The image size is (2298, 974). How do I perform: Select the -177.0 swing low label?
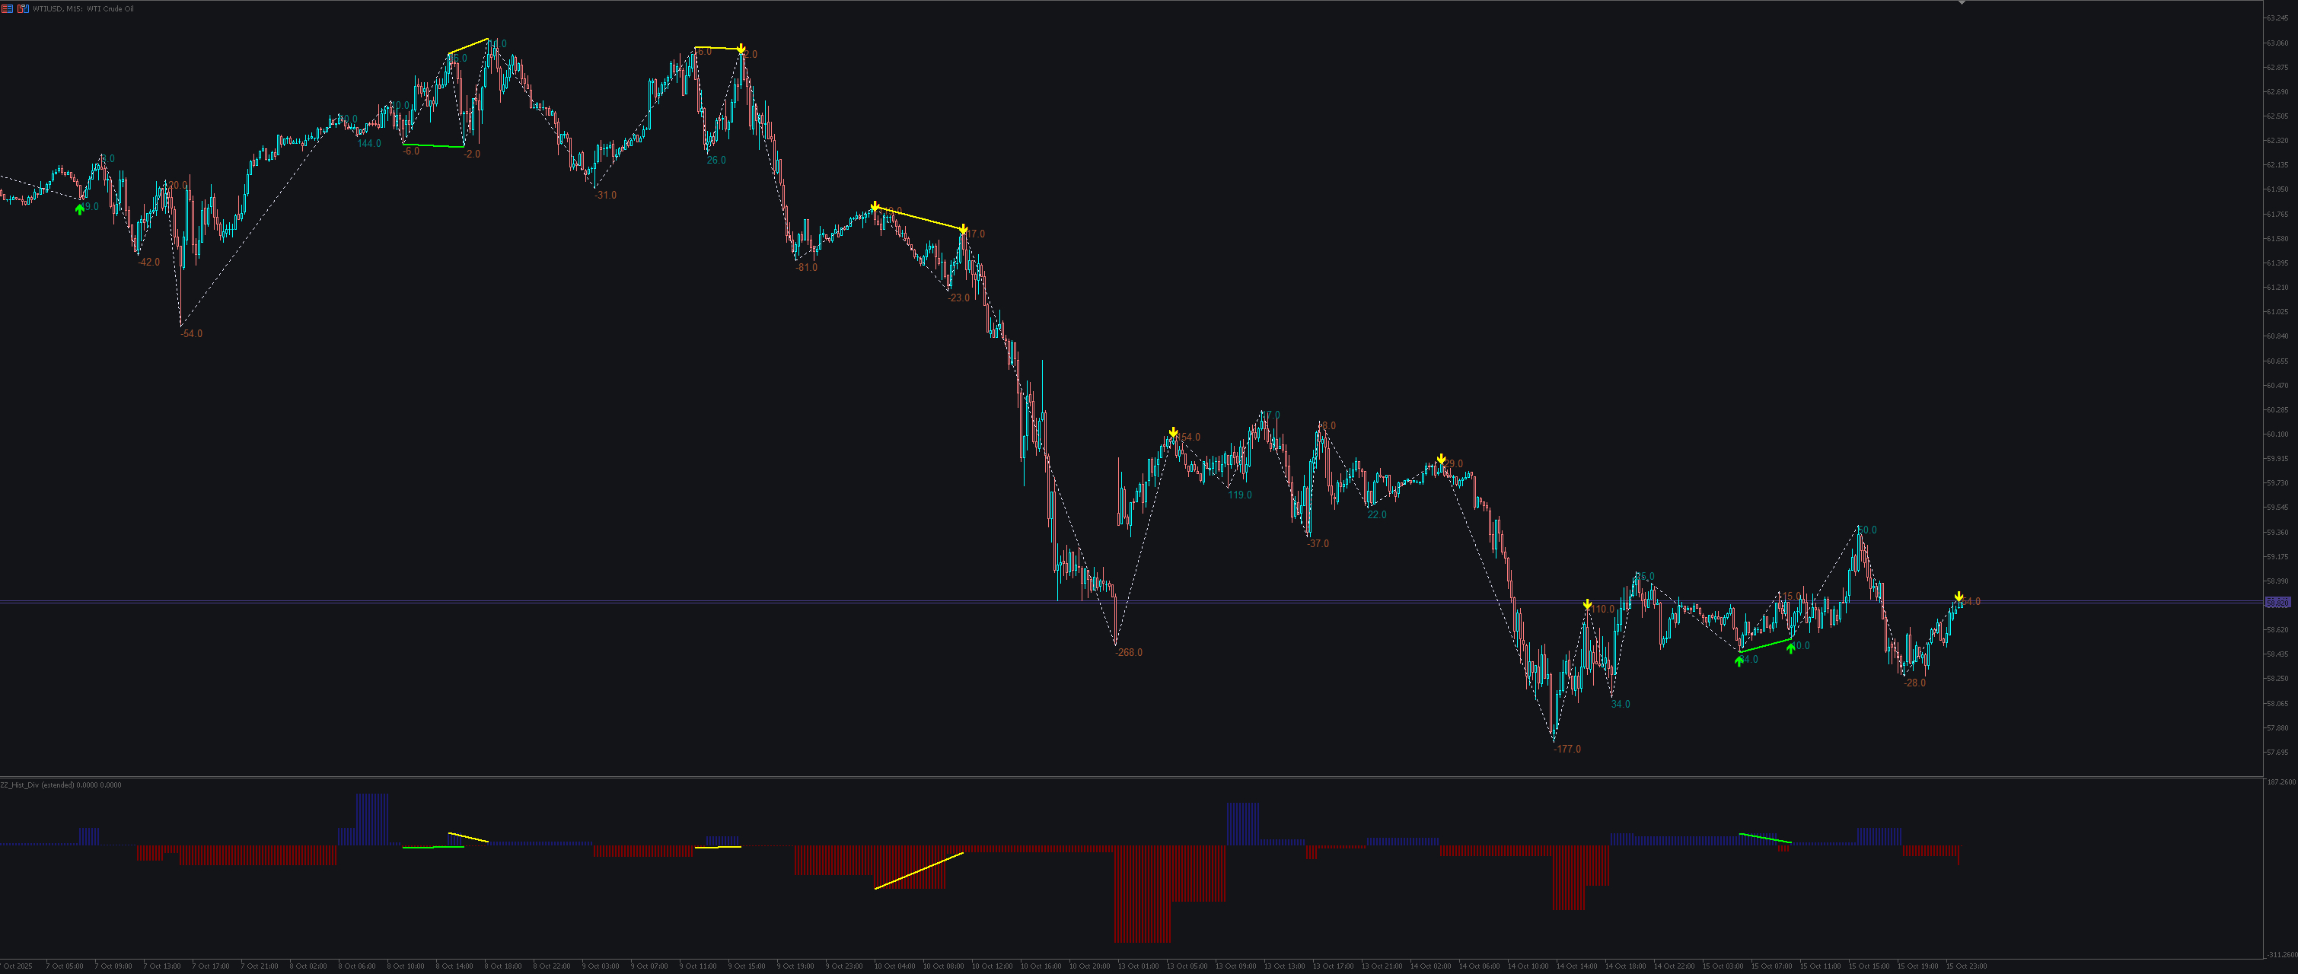pos(1567,750)
